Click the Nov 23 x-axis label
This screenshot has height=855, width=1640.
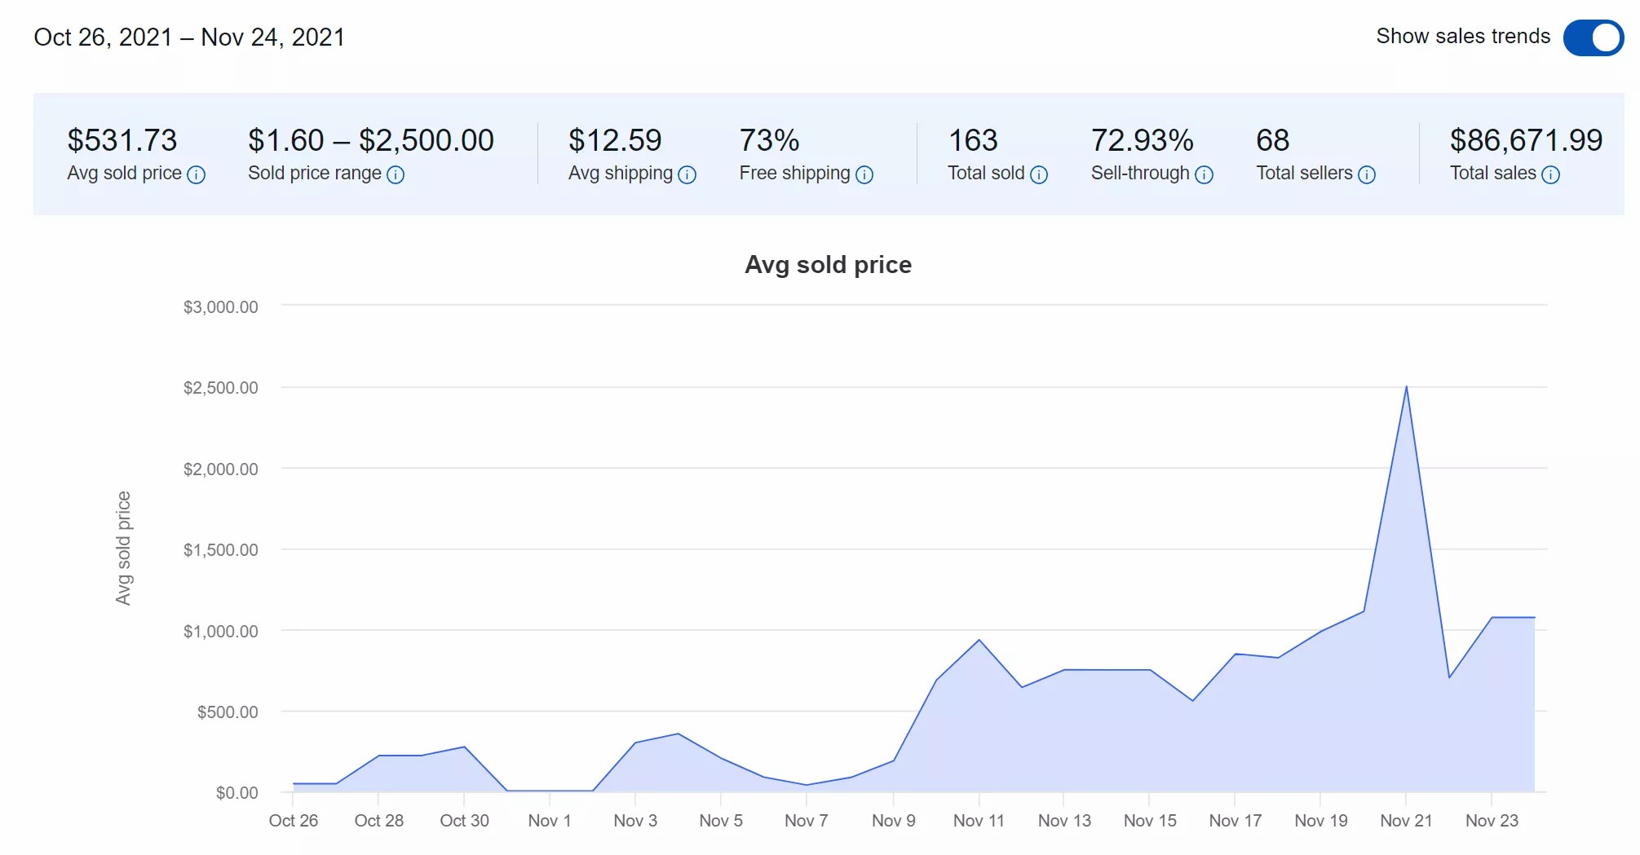1492,820
